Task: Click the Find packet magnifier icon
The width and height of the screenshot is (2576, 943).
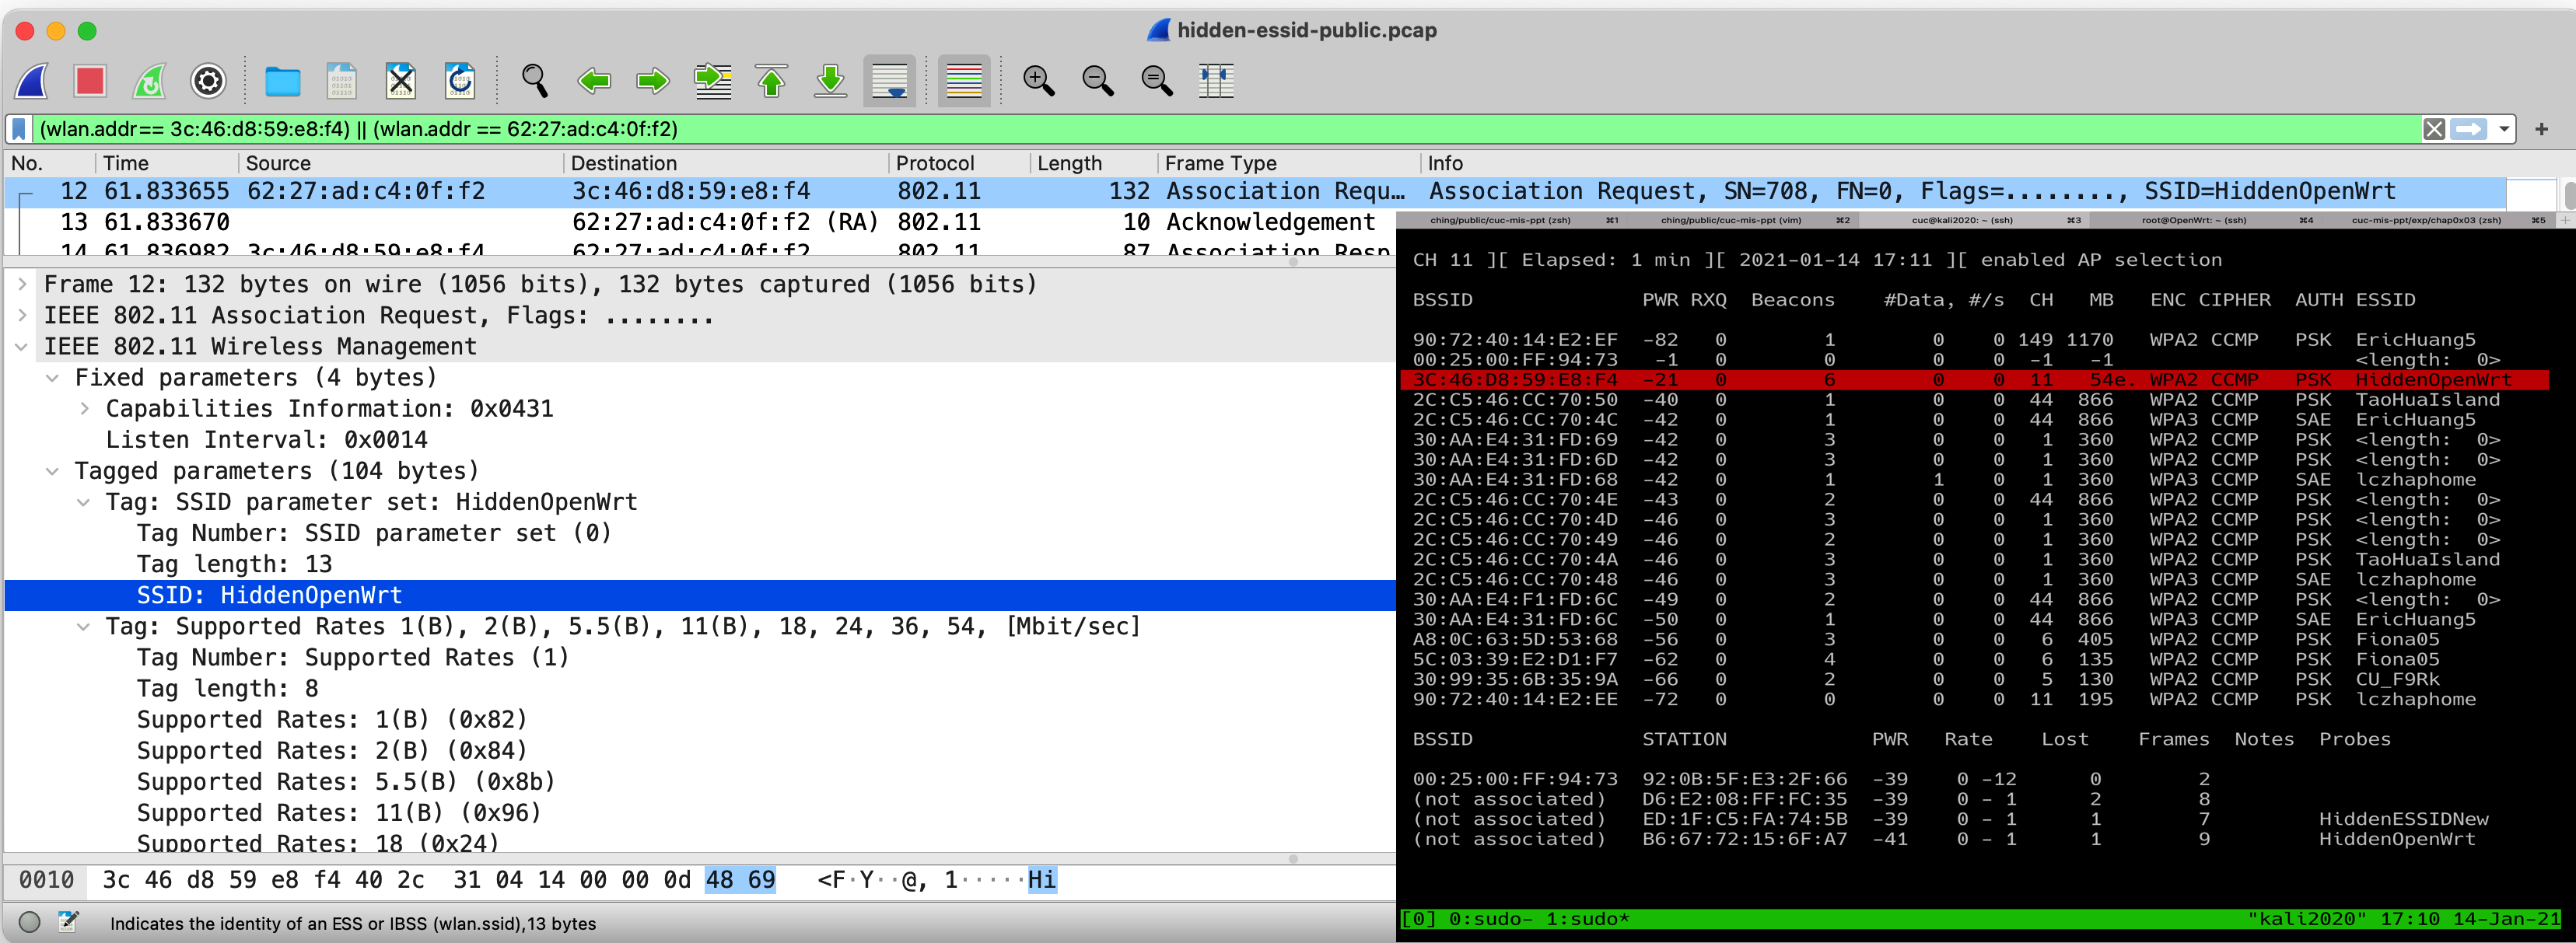Action: point(535,81)
